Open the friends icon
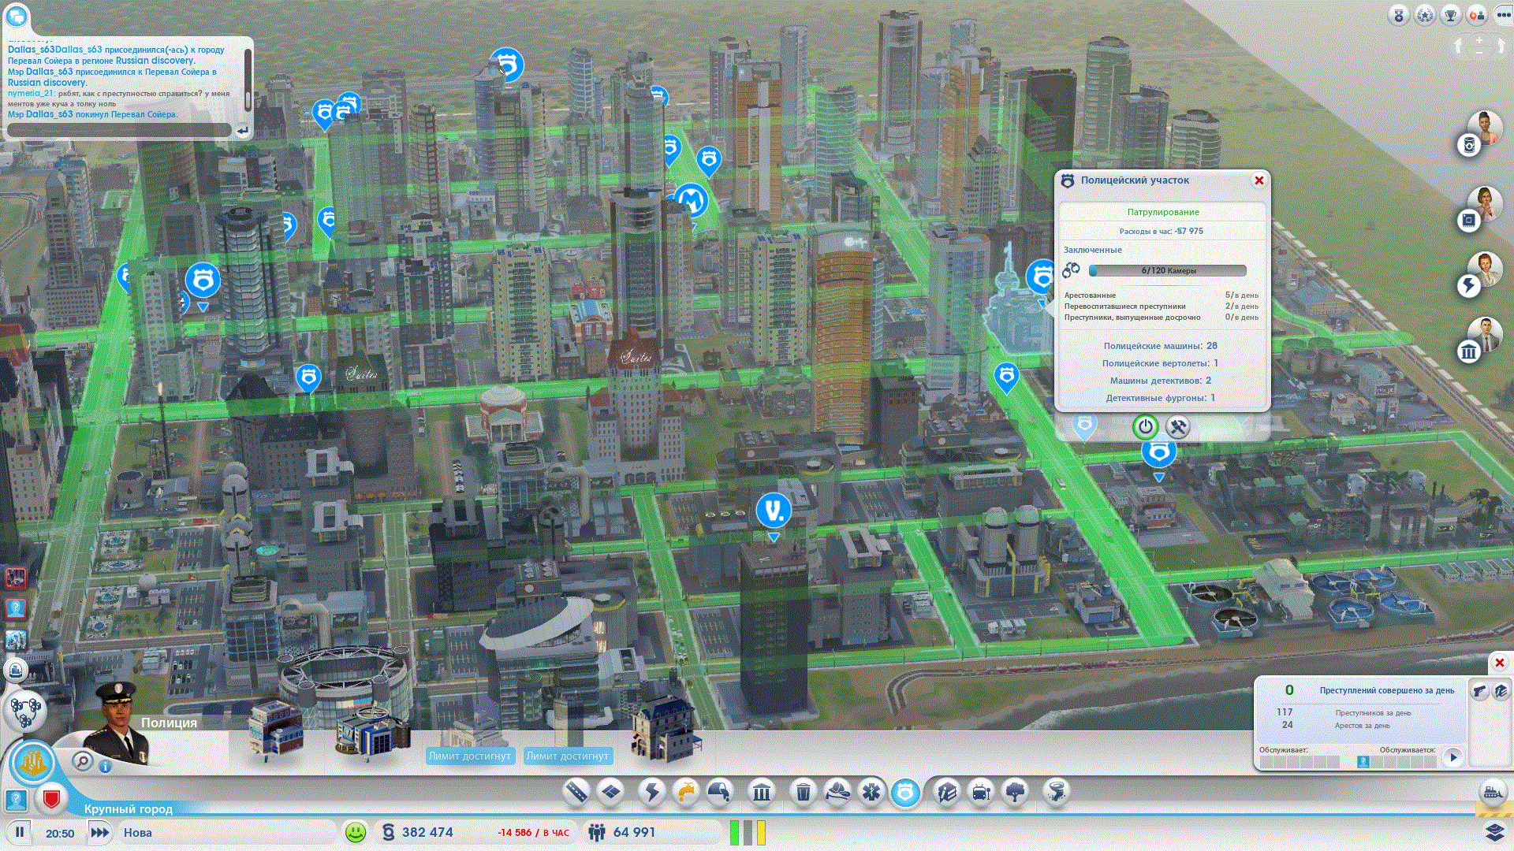 coord(1476,15)
